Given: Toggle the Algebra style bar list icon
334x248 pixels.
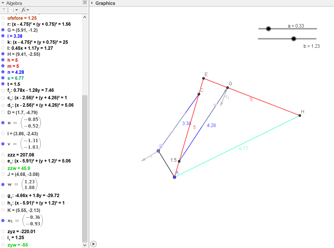Looking at the screenshot, I should click(4, 10).
